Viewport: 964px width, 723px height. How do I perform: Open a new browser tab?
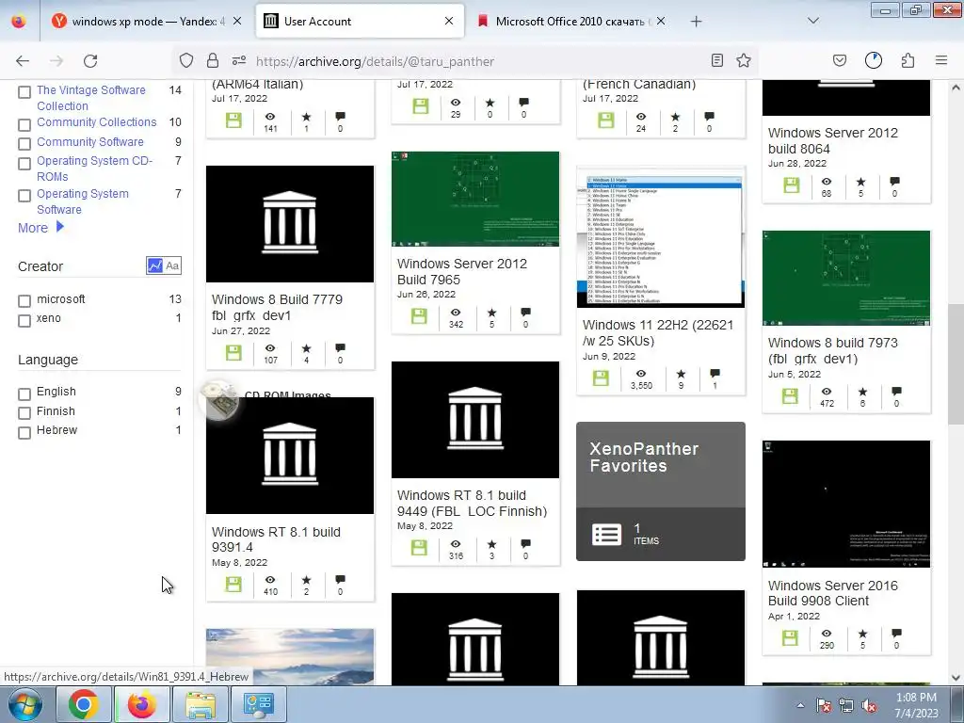pyautogui.click(x=696, y=22)
